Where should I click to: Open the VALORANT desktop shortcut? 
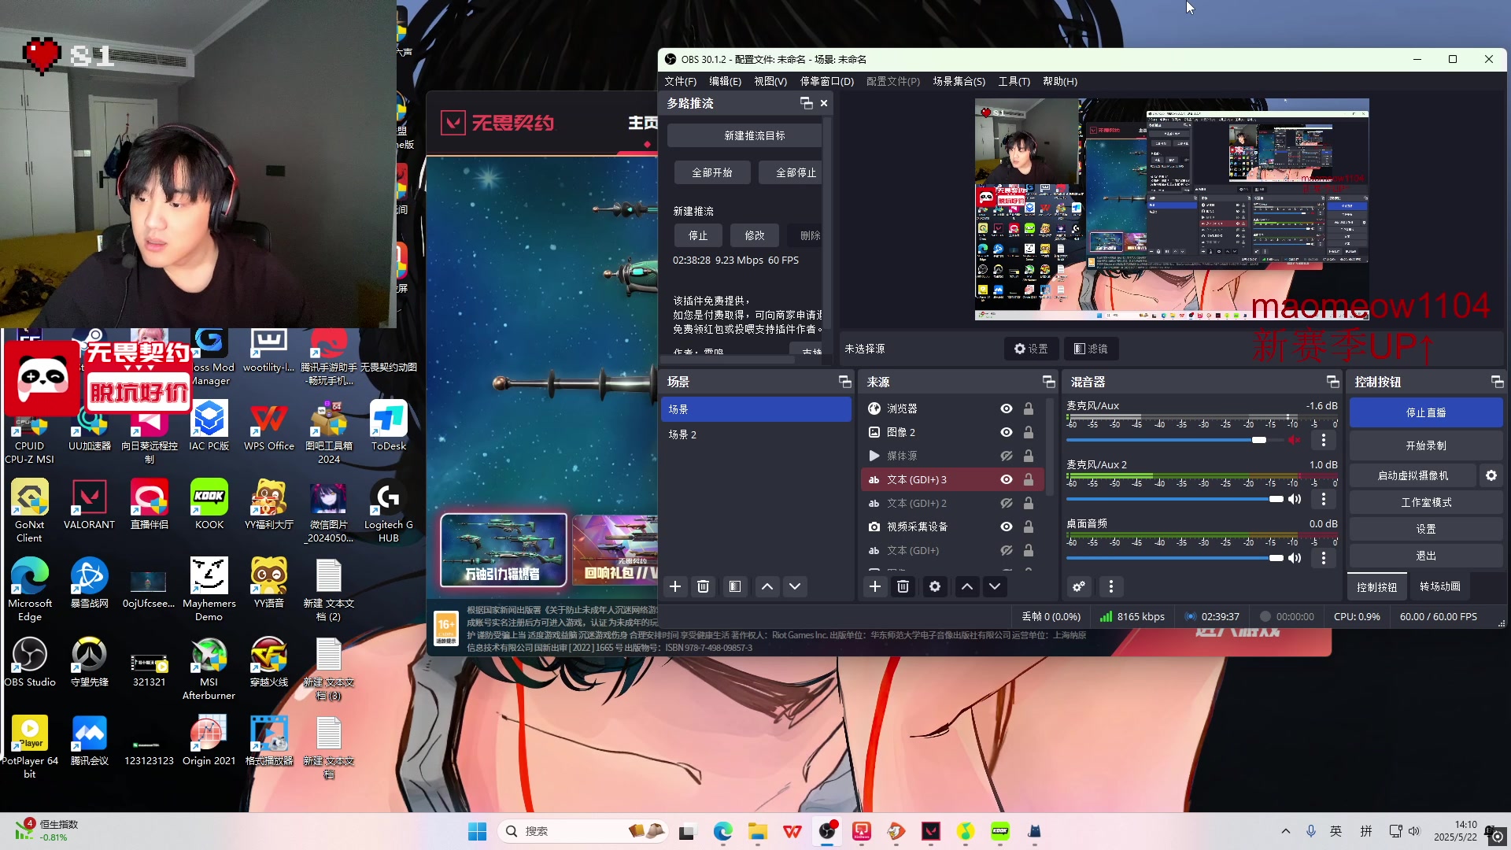pyautogui.click(x=89, y=504)
